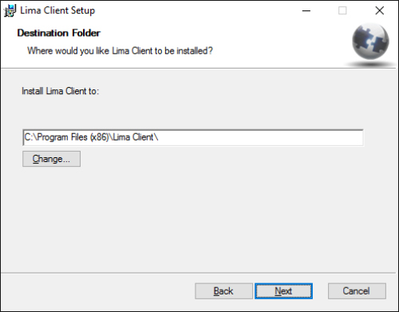
Task: Click empty space at right end of path field
Action: [x=261, y=137]
